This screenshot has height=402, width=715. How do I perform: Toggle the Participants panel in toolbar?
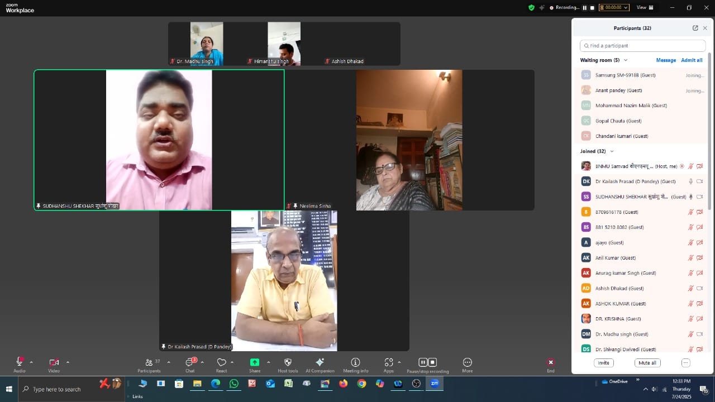tap(149, 363)
